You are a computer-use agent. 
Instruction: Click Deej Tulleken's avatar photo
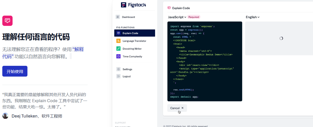[x=5, y=116]
